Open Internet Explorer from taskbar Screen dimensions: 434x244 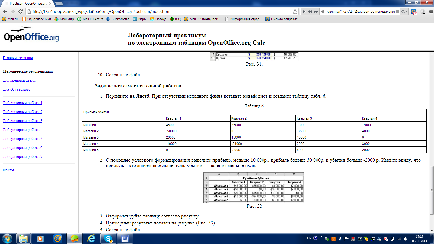coord(91,239)
